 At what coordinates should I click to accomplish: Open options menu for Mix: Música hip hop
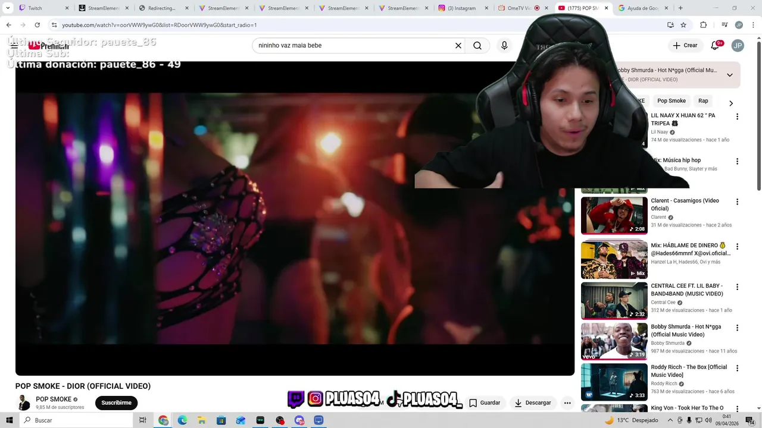click(737, 162)
